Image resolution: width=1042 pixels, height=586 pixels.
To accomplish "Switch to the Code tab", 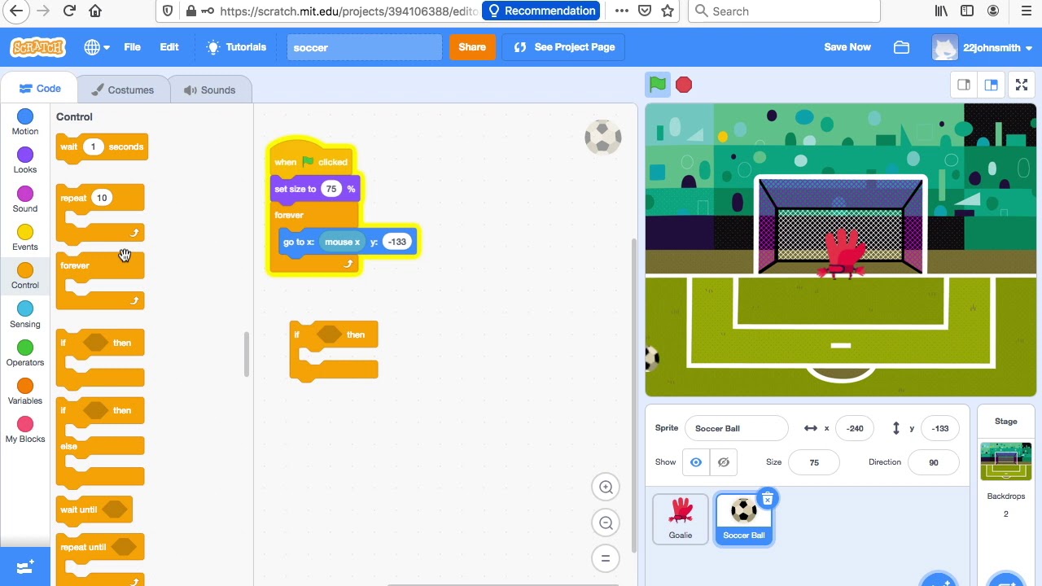I will [x=40, y=89].
